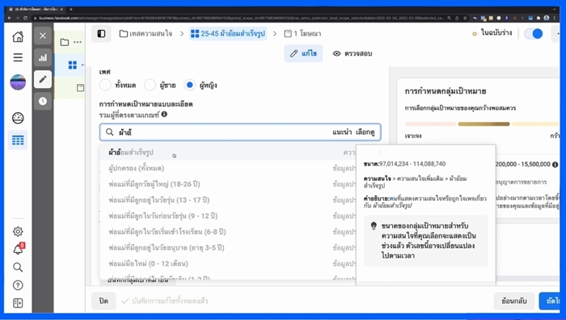566x320 pixels.
Task: Open the help question mark icon
Action: (x=18, y=285)
